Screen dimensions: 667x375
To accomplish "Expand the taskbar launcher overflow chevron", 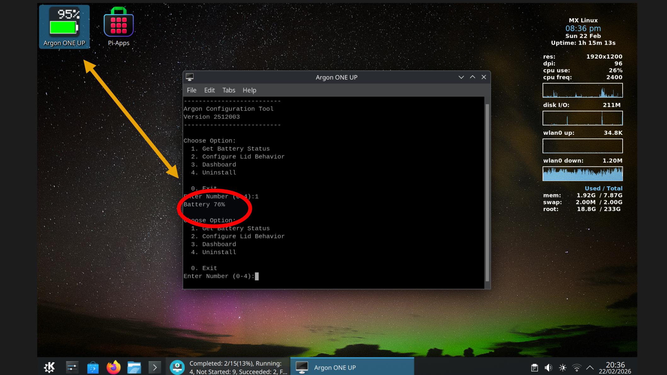I will (x=155, y=367).
